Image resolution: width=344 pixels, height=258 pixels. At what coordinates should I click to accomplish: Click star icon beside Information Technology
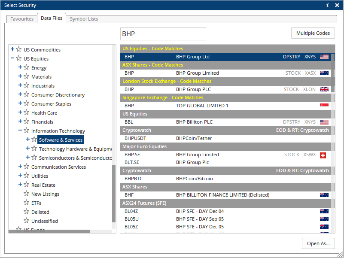tap(27, 130)
